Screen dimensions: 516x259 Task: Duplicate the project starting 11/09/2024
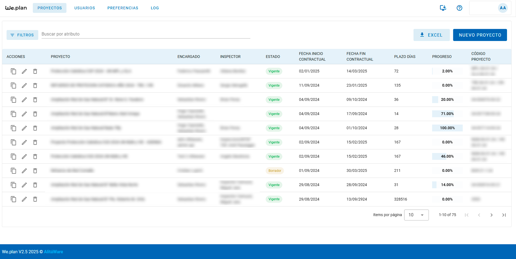tap(13, 86)
